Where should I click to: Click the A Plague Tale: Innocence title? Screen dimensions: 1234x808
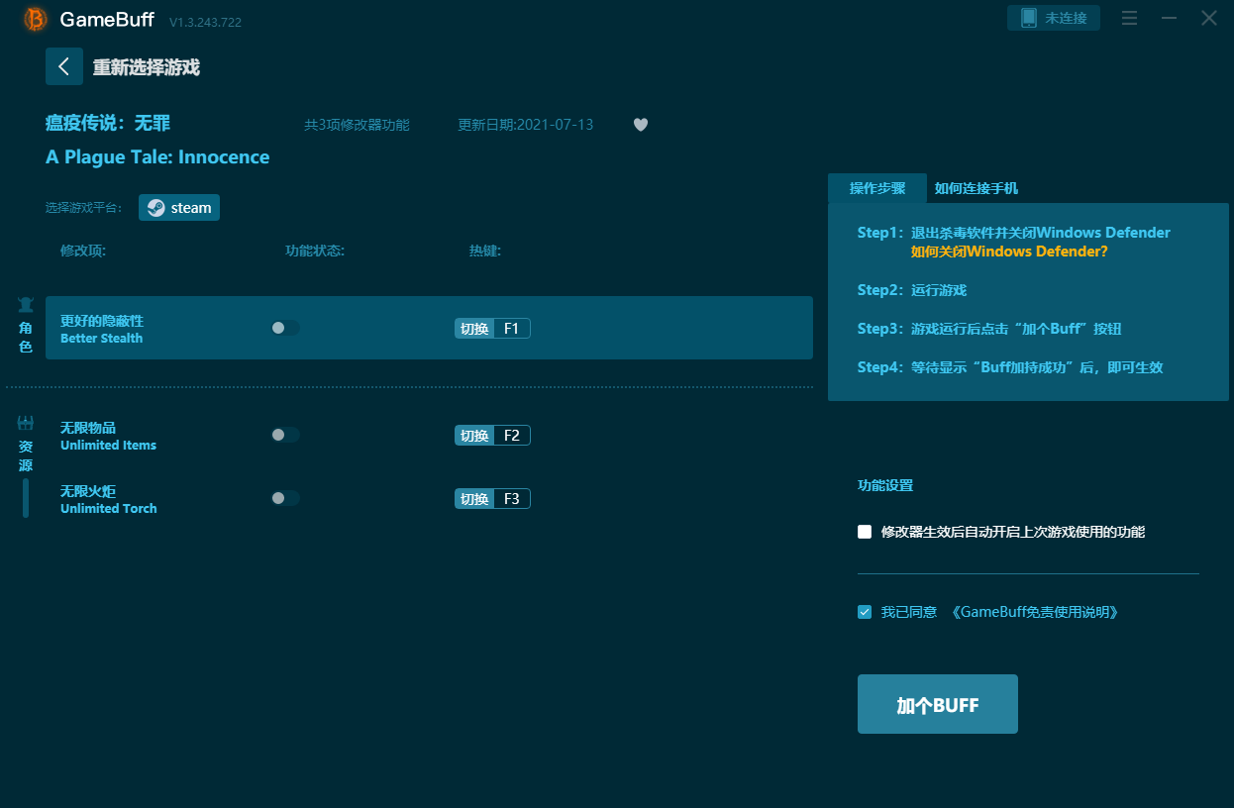click(157, 157)
